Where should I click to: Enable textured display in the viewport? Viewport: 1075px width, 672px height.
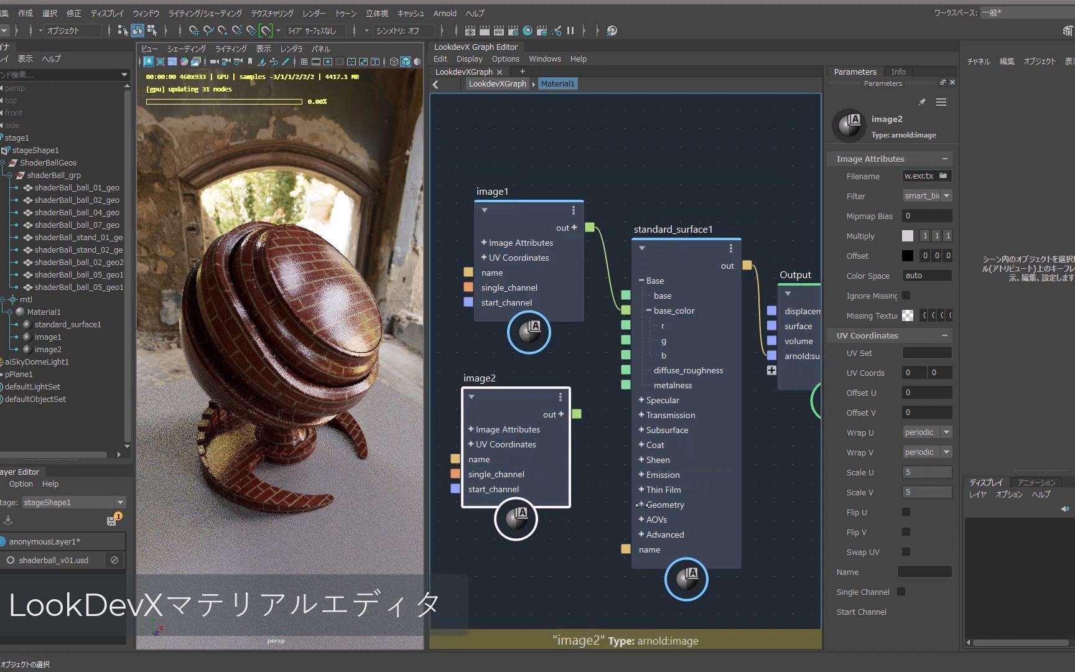point(418,61)
